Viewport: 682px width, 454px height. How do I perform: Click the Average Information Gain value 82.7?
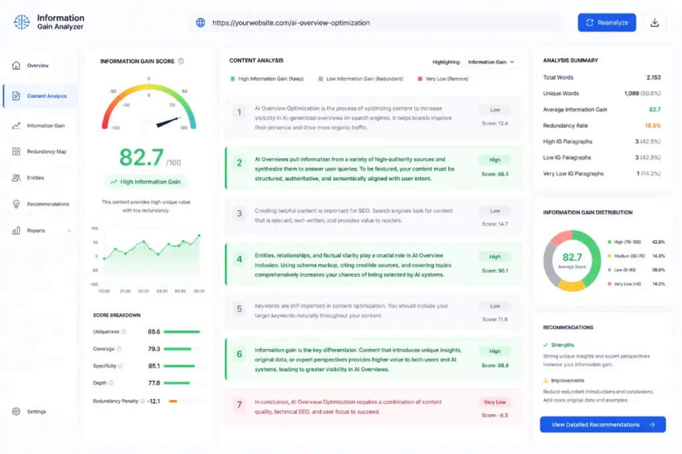[x=655, y=110]
